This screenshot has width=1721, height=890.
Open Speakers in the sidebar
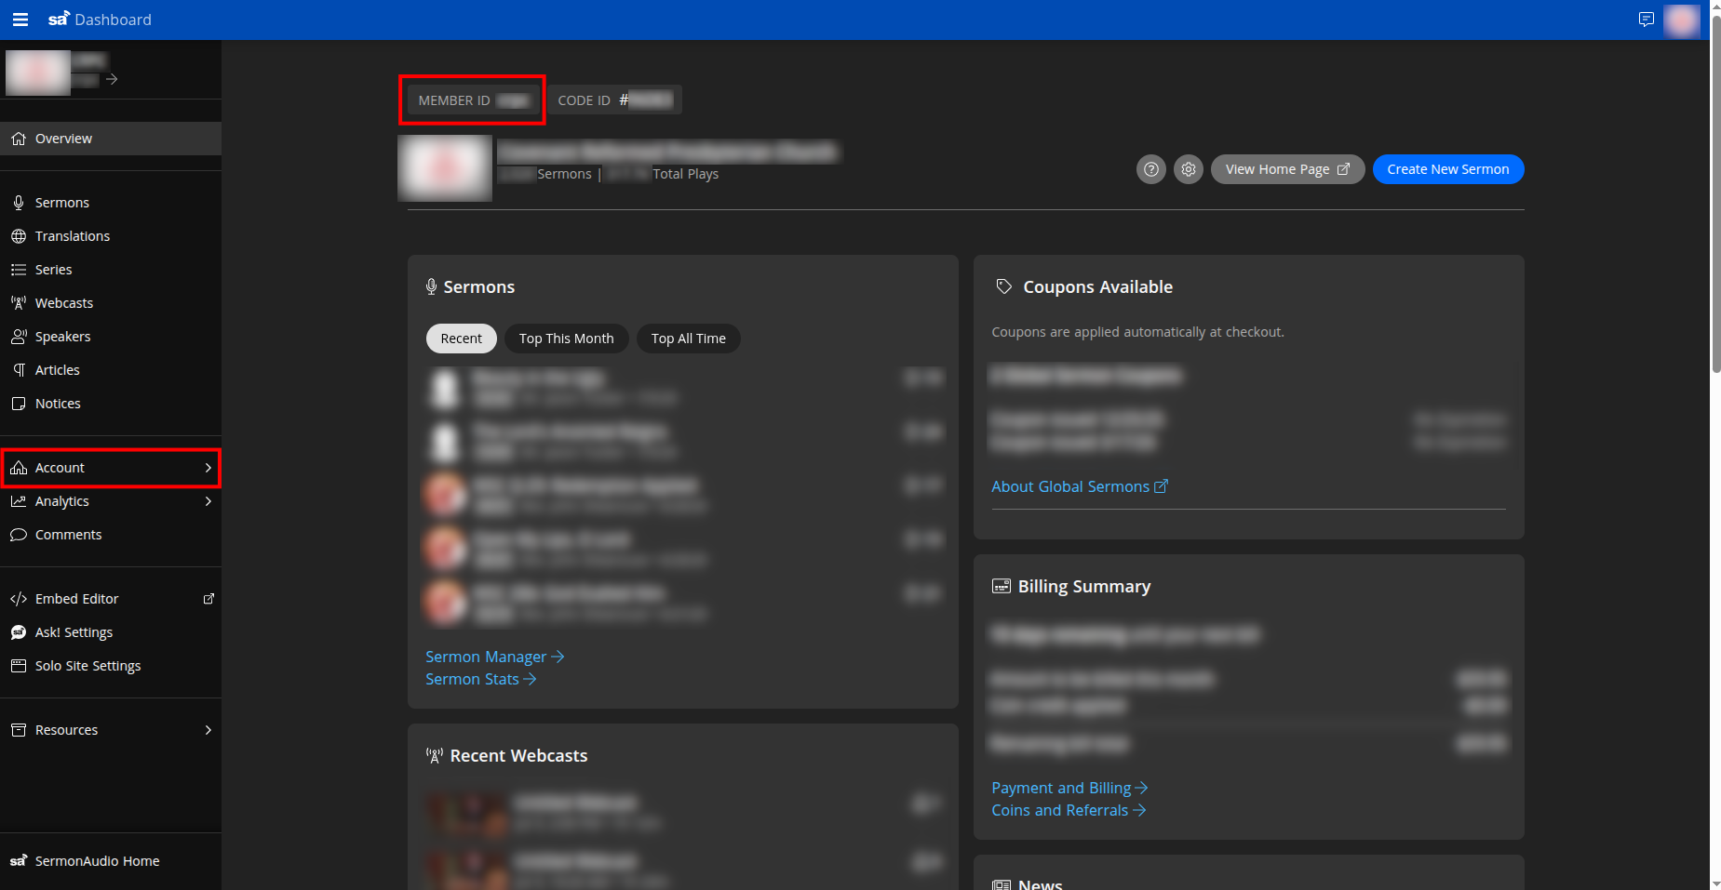tap(111, 337)
